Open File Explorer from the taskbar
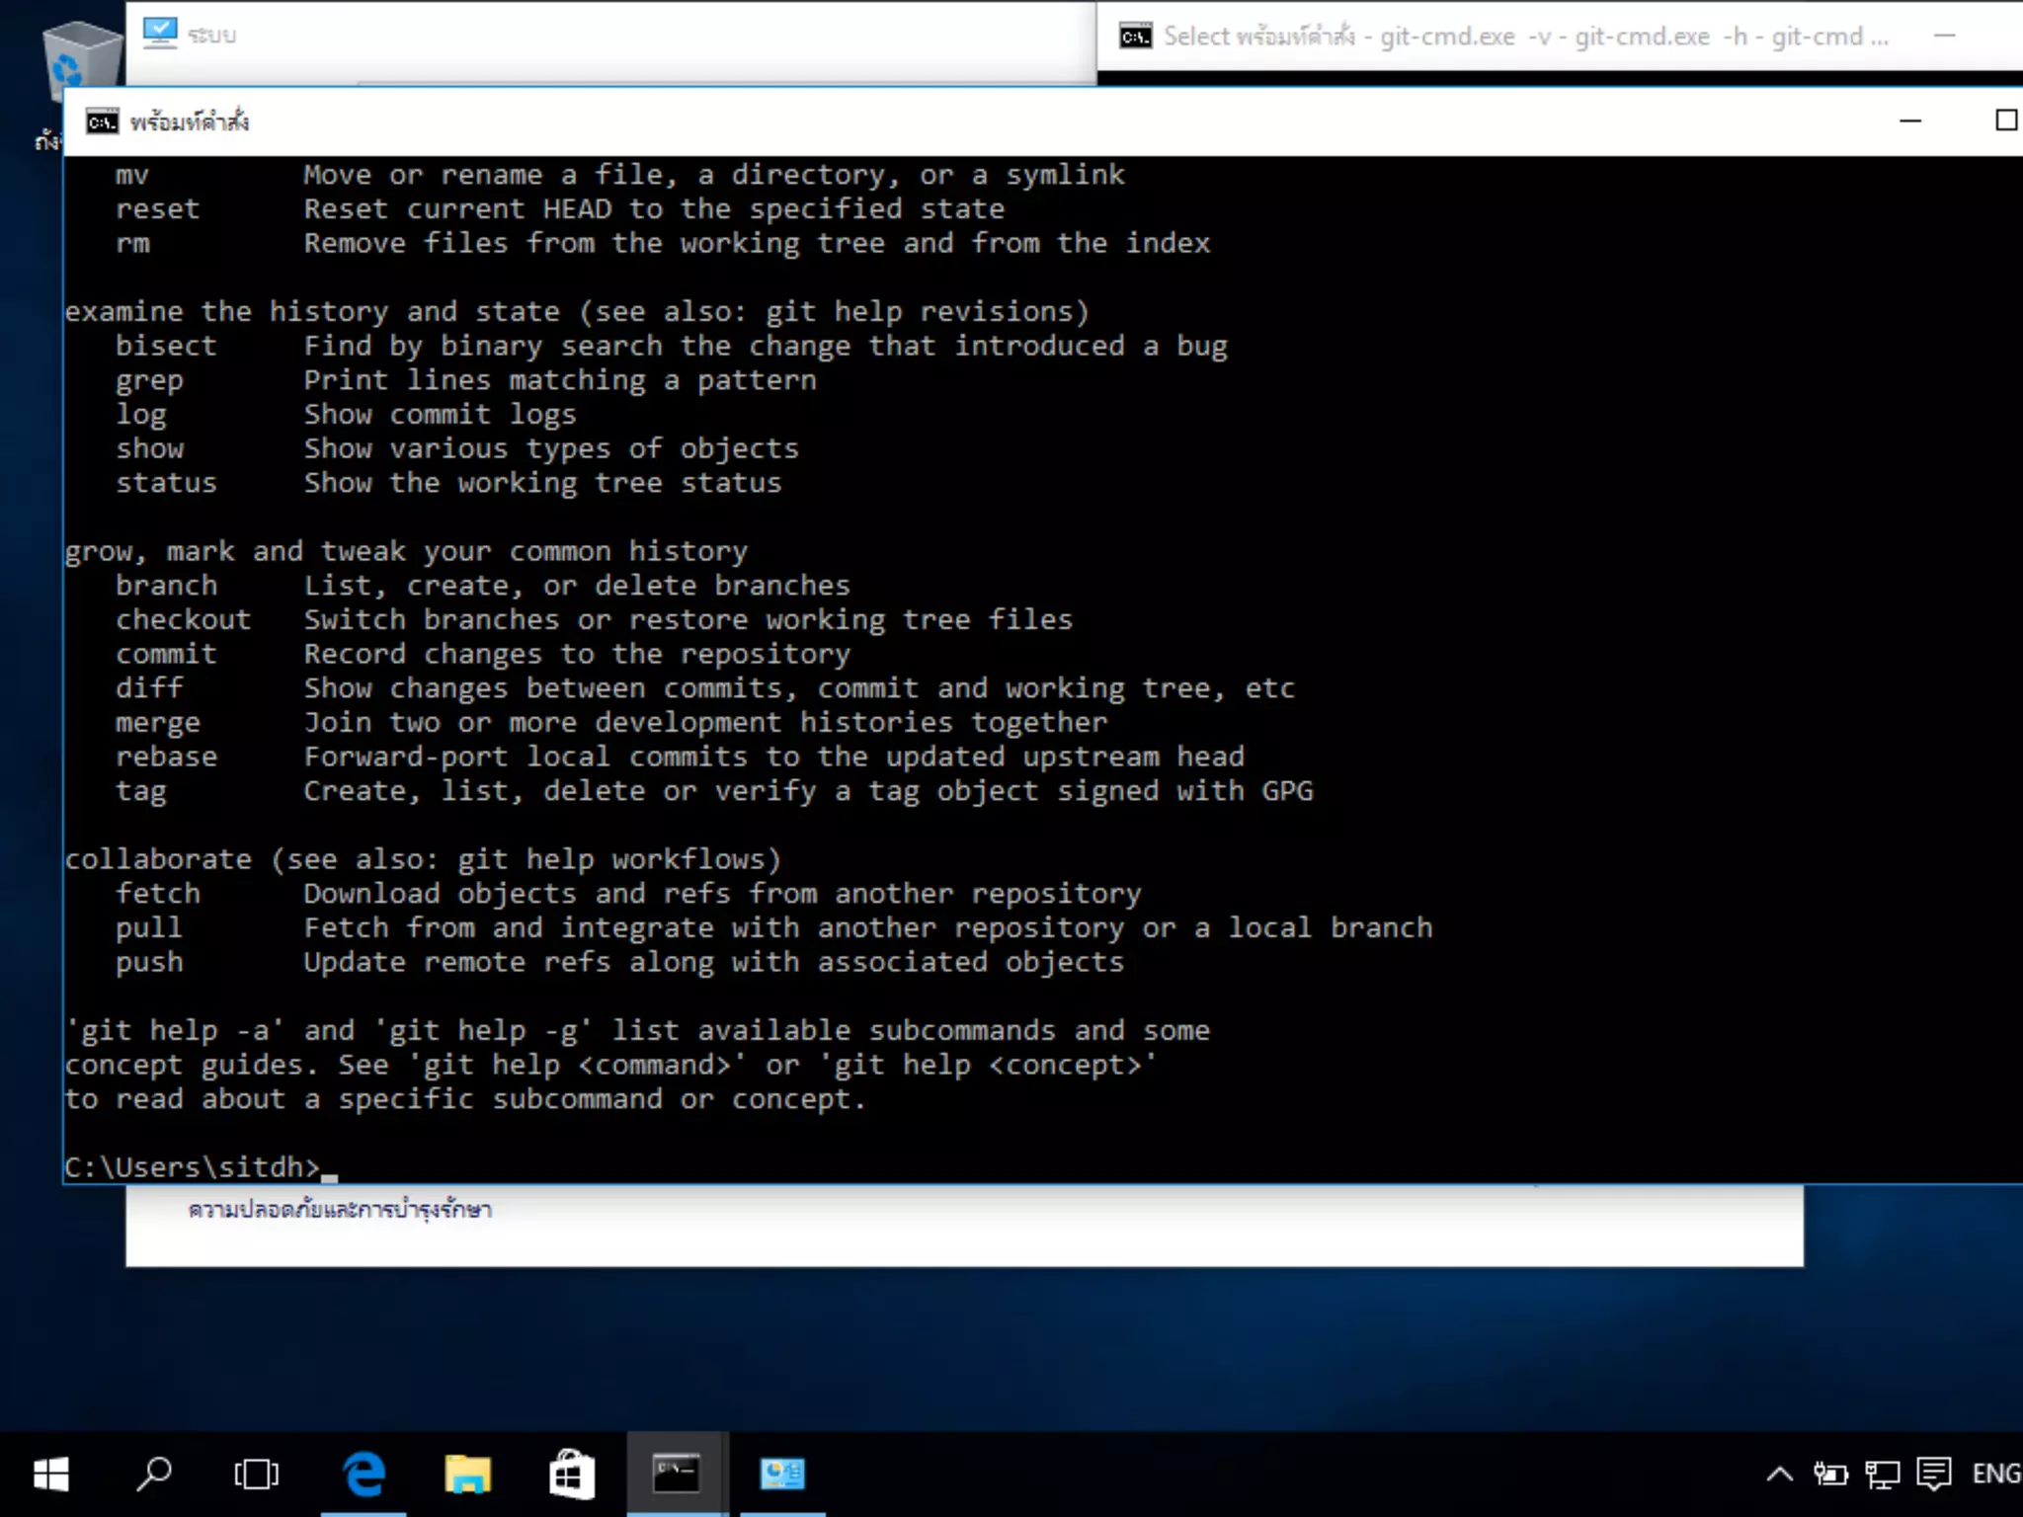 (x=467, y=1475)
